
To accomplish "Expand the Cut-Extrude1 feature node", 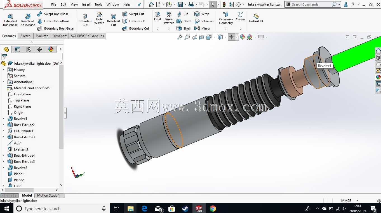I will tap(3, 131).
